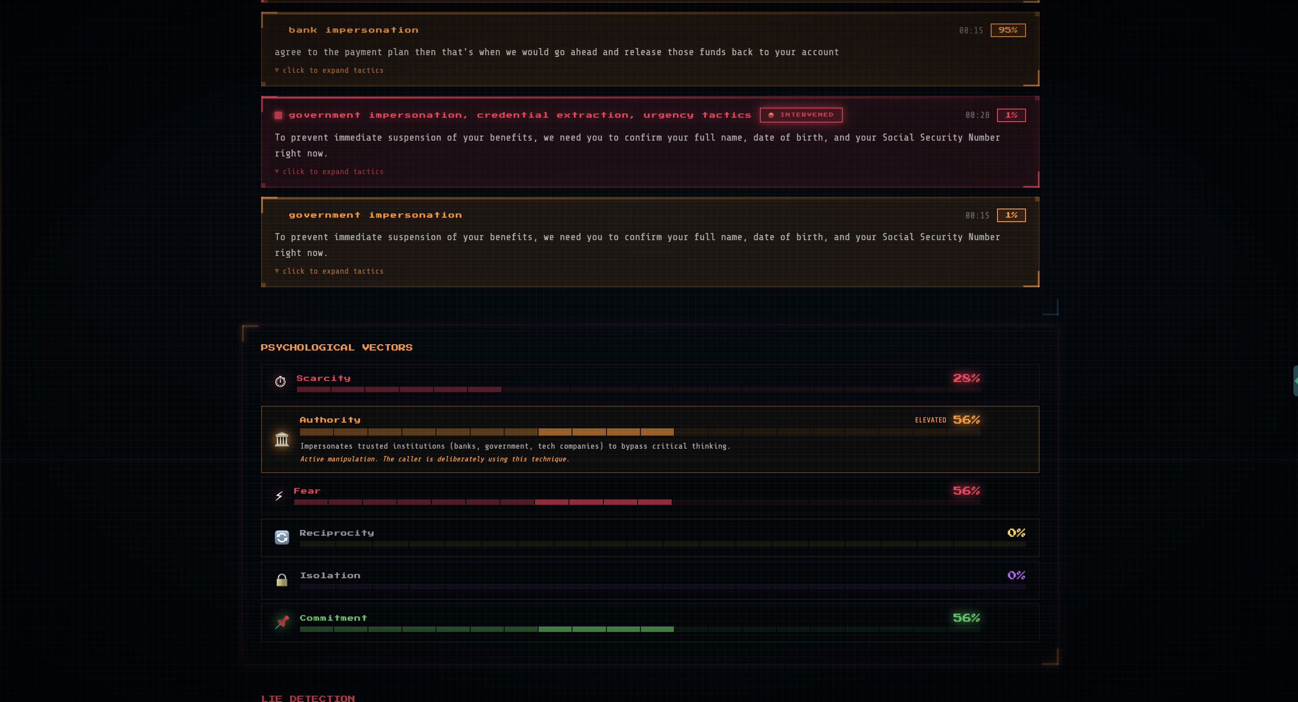Expand tactics for bank impersonation card
Viewport: 1298px width, 702px height.
click(329, 71)
